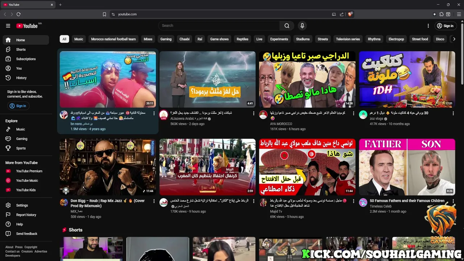Image resolution: width=464 pixels, height=261 pixels.
Task: Click the browser address bar
Action: (x=221, y=14)
